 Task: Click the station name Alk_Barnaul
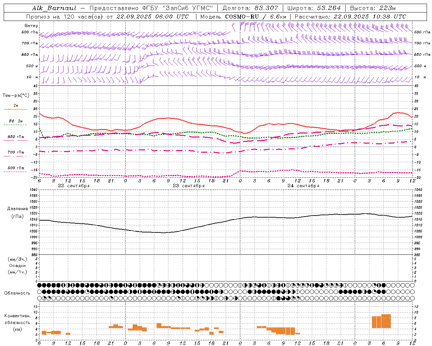[x=54, y=8]
